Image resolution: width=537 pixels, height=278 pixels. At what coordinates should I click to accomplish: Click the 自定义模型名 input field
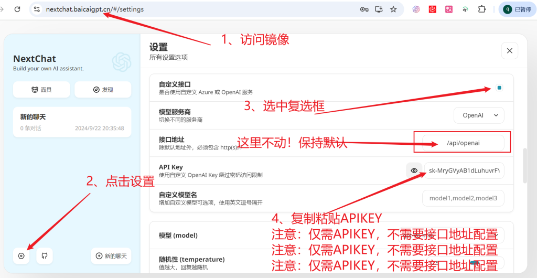[464, 198]
